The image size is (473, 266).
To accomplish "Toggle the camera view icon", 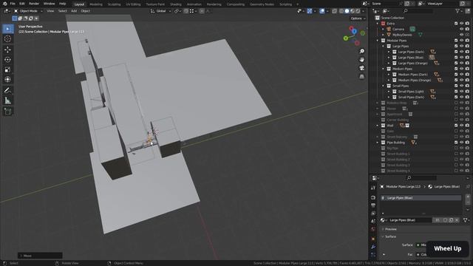I will [x=361, y=68].
